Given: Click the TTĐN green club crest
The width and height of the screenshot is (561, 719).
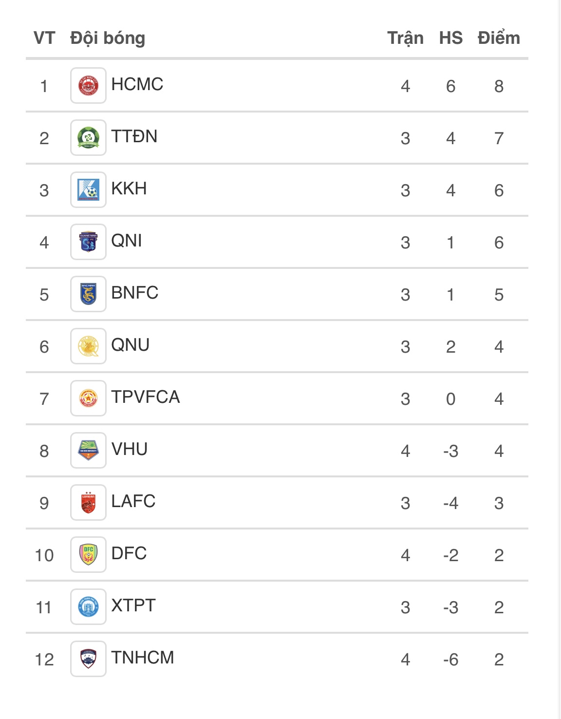Looking at the screenshot, I should [88, 138].
